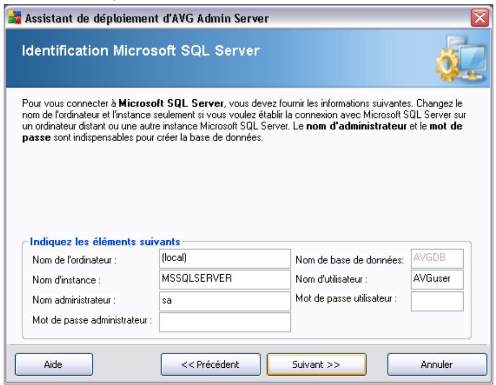496x385 pixels.
Task: Click the Nom d'instance field containing MSSQLSERVER
Action: pos(225,279)
